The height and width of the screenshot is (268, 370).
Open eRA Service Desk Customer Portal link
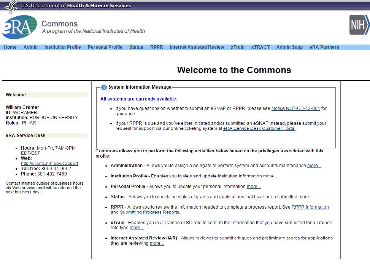click(x=259, y=128)
